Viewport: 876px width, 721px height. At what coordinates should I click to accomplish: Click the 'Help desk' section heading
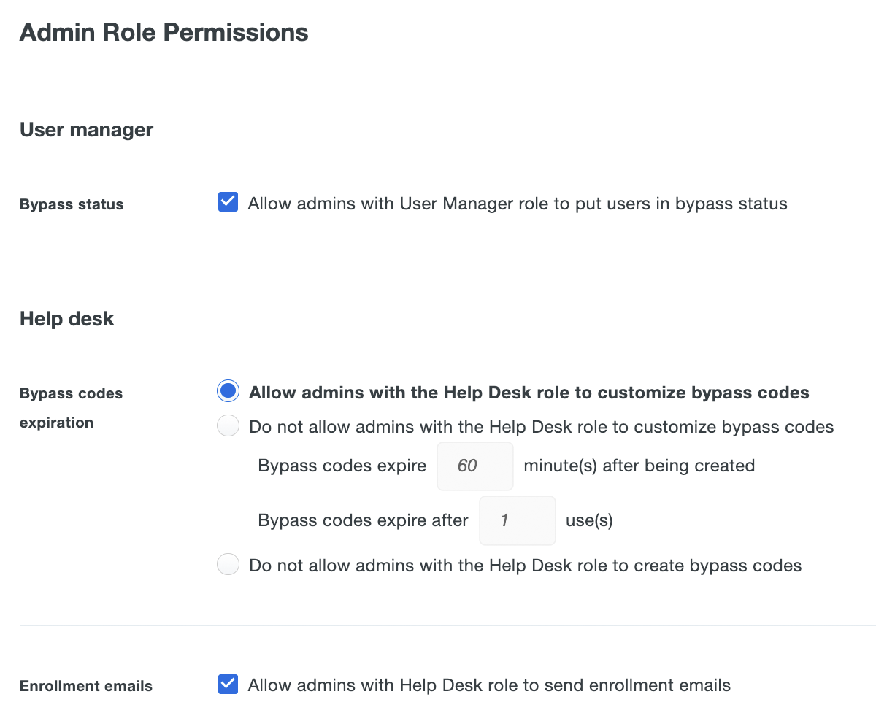click(x=66, y=319)
